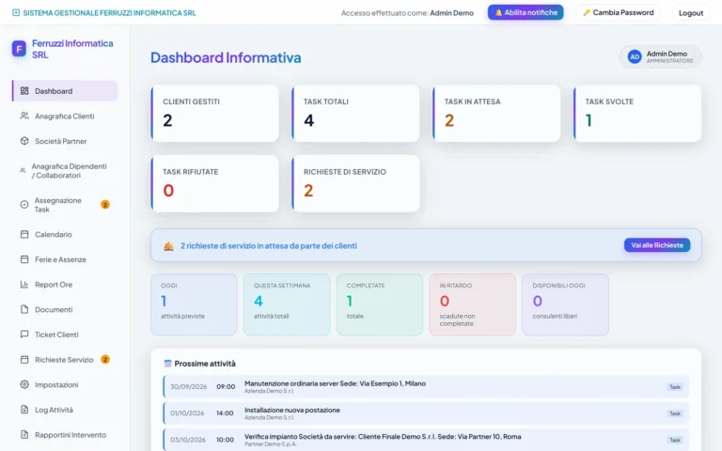Click the bell icon in Abilita notifiche
The height and width of the screenshot is (451, 722).
pyautogui.click(x=498, y=12)
